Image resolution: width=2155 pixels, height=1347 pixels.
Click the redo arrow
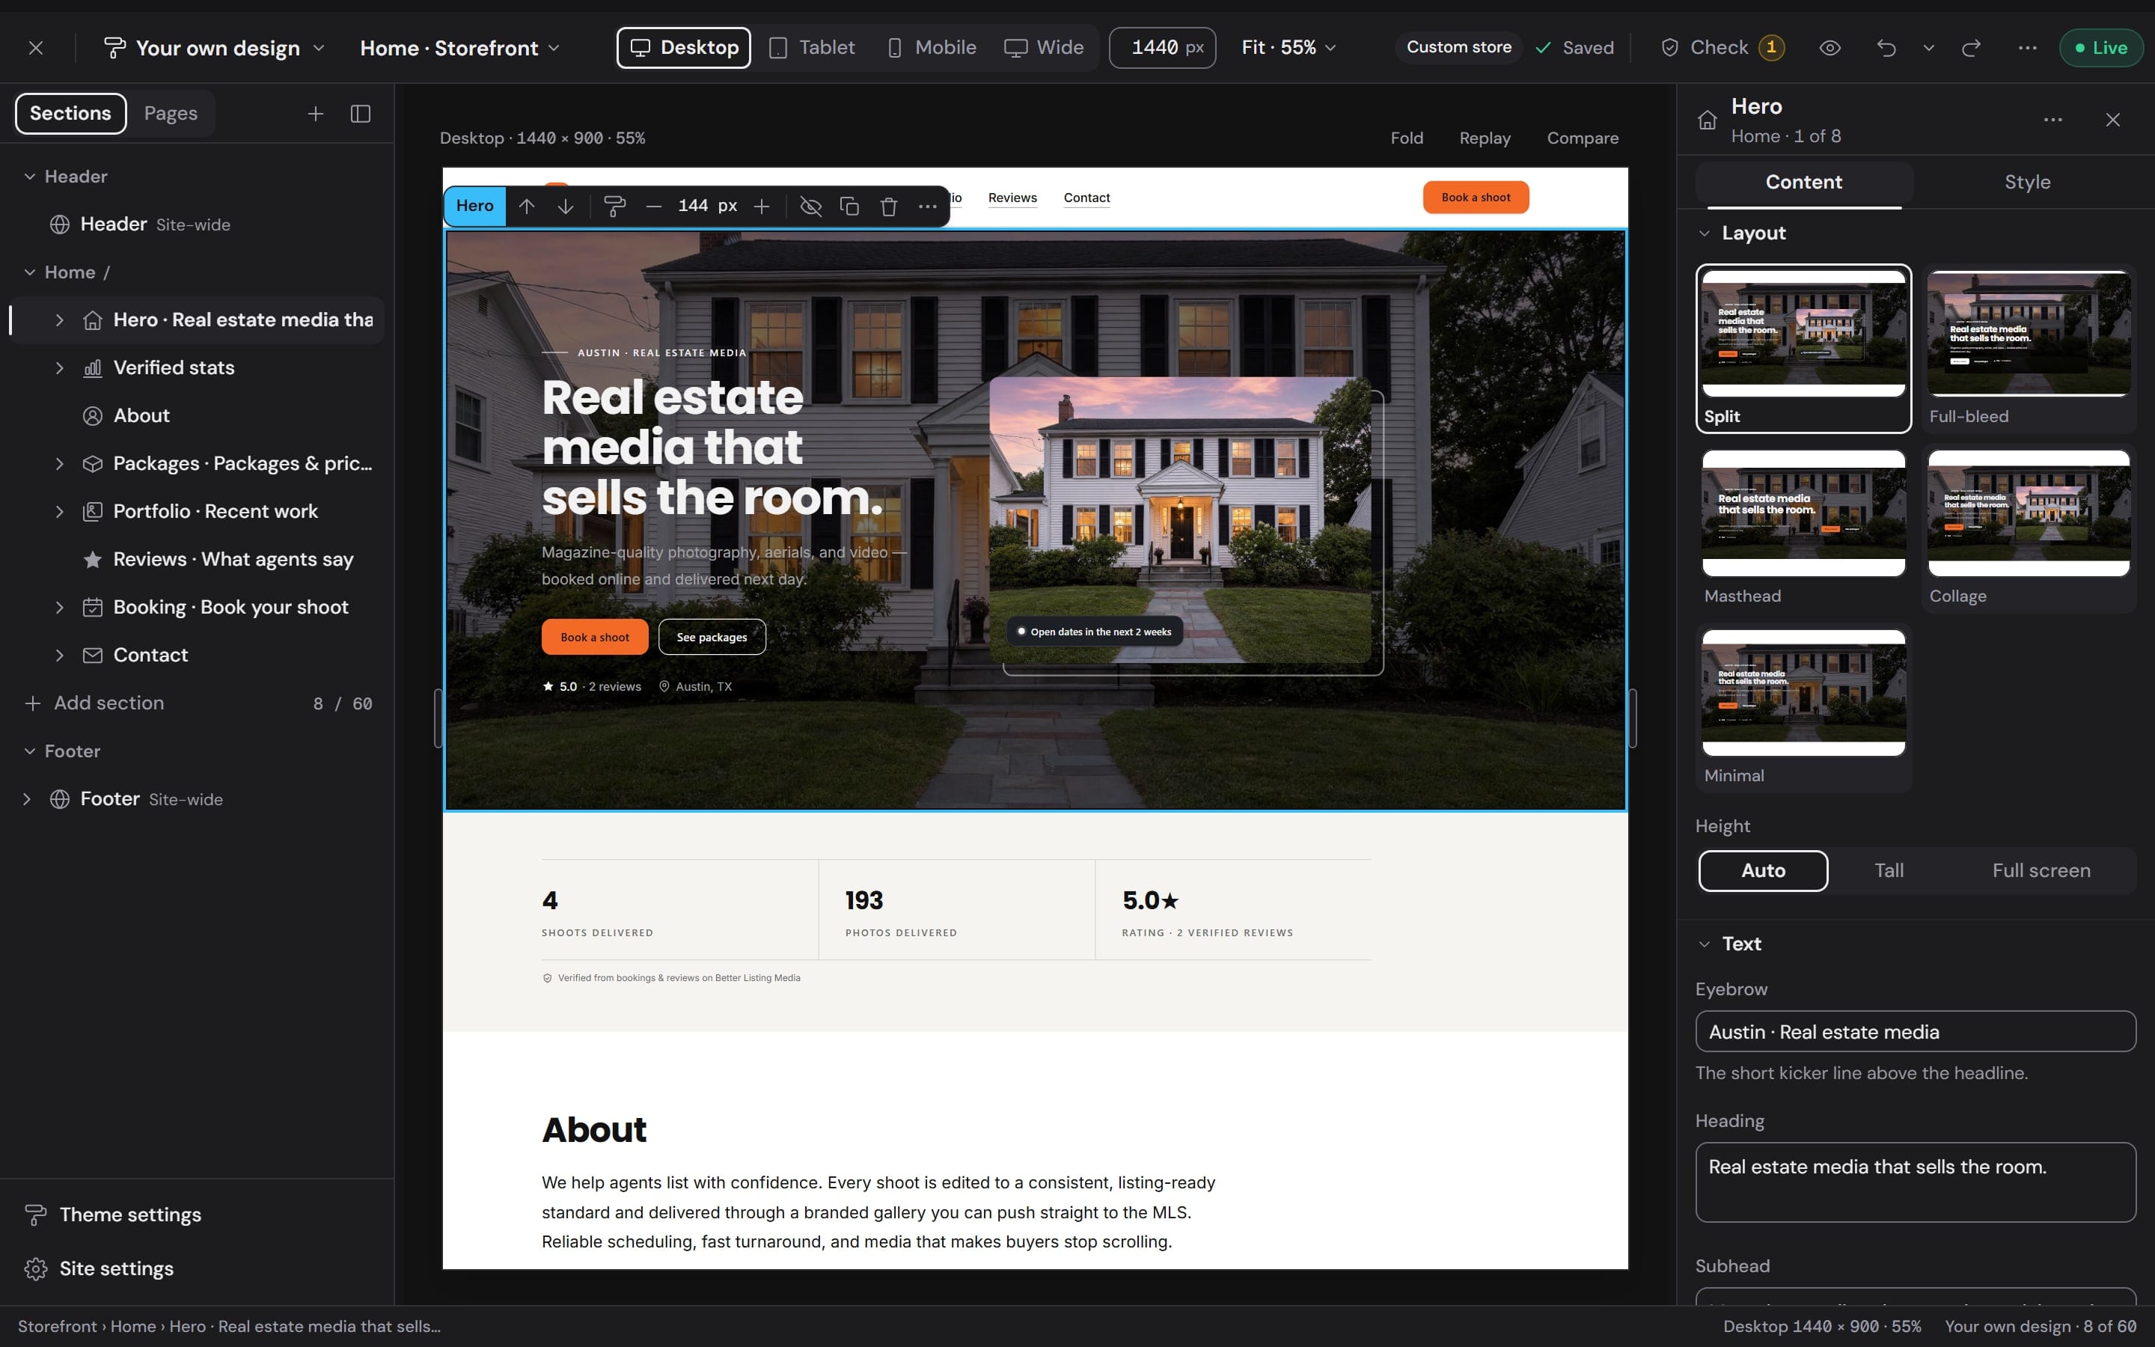[x=1972, y=47]
